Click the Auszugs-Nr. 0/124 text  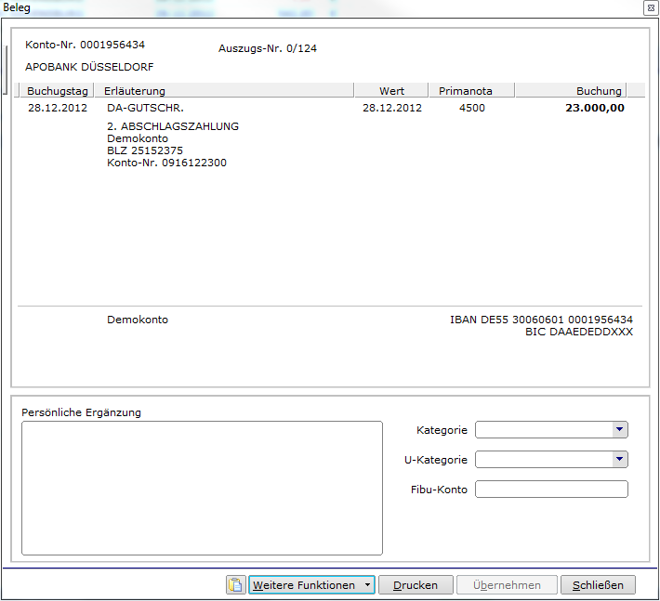tap(268, 48)
